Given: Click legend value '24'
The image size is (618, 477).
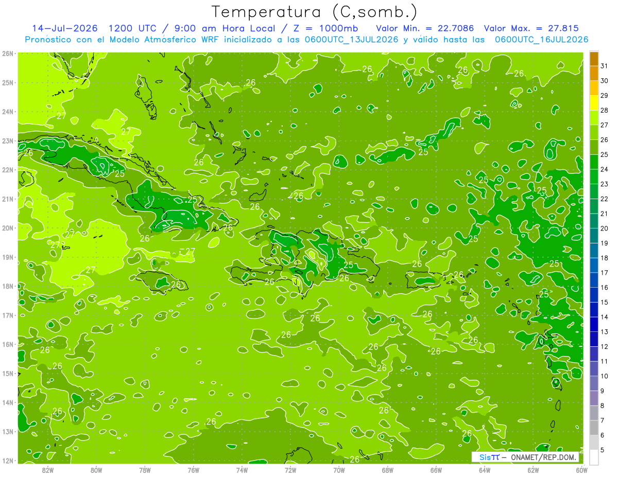Looking at the screenshot, I should (x=605, y=169).
